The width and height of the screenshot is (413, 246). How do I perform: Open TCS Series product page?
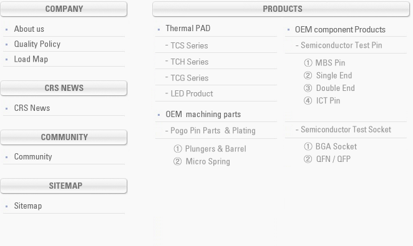pos(189,45)
